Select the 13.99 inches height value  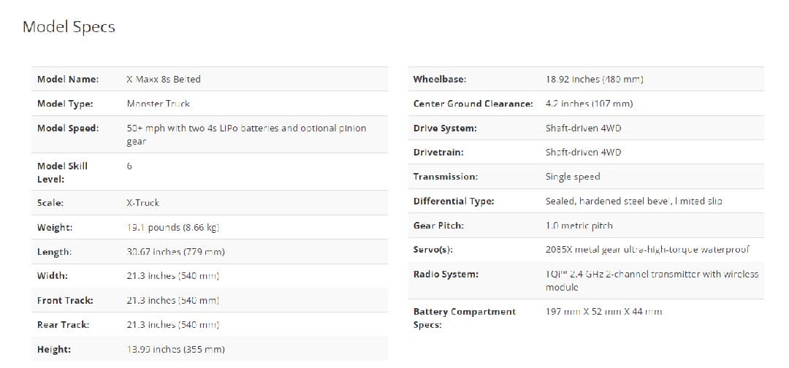(175, 349)
